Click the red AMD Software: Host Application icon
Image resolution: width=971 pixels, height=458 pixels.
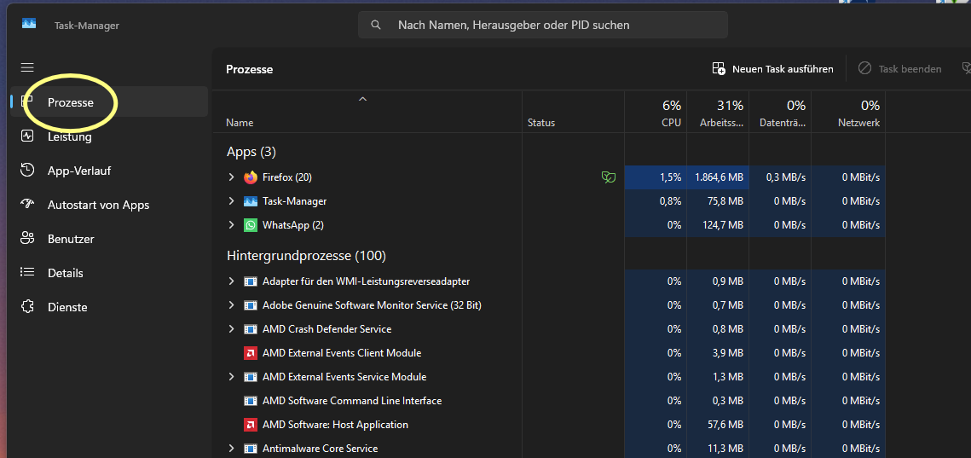(250, 425)
